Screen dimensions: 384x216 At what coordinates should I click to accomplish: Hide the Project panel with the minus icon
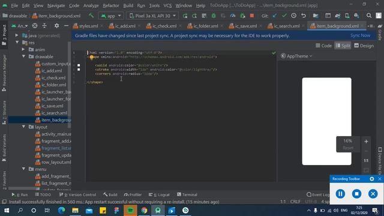point(66,26)
